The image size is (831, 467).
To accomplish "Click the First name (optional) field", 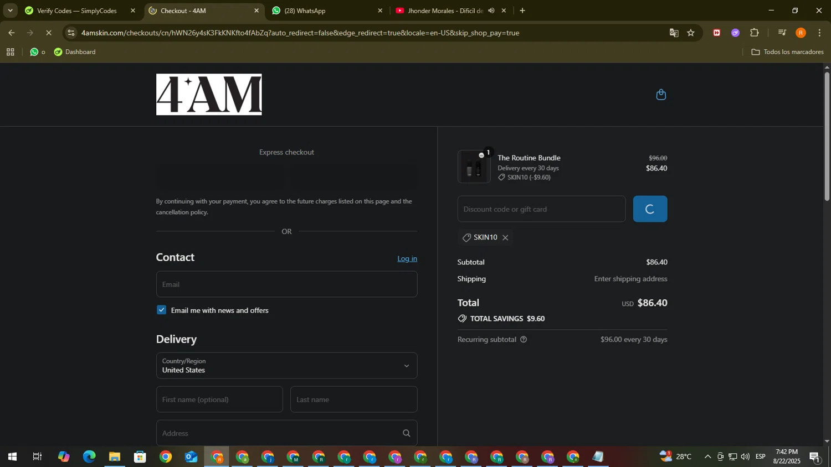I will [219, 399].
